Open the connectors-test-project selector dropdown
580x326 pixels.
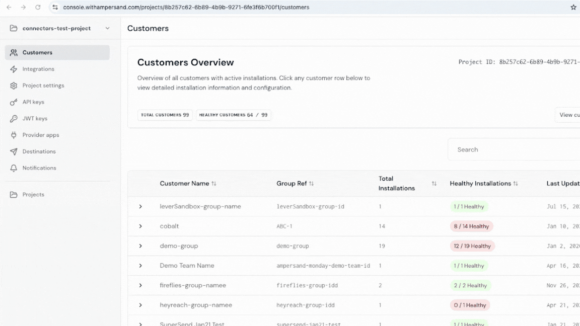(x=107, y=29)
